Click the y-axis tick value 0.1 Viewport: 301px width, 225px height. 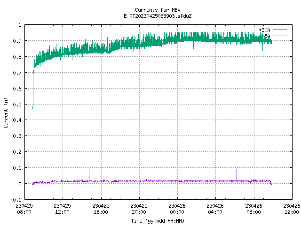tap(17, 168)
